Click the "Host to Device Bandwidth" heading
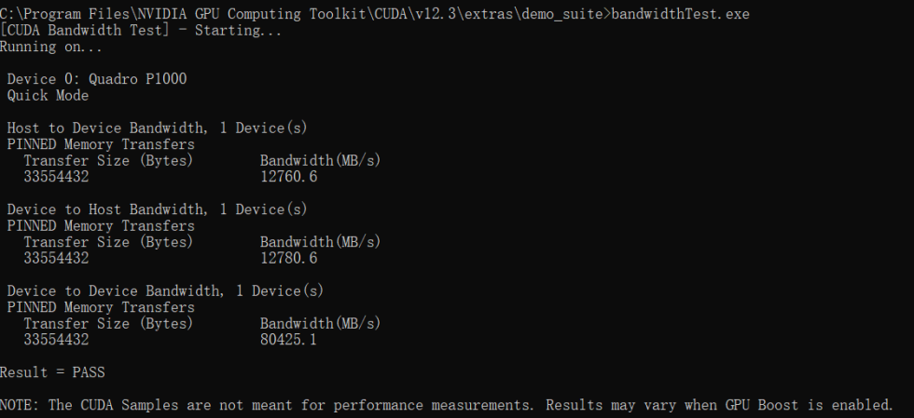Screen dimensions: 914x418 point(157,128)
